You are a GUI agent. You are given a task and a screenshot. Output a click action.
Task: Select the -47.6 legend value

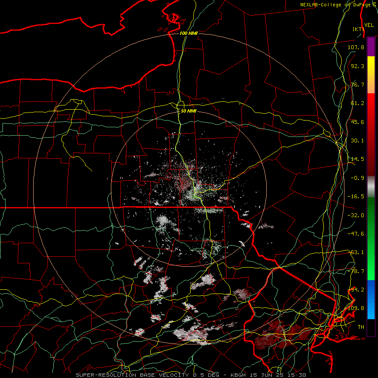356,234
